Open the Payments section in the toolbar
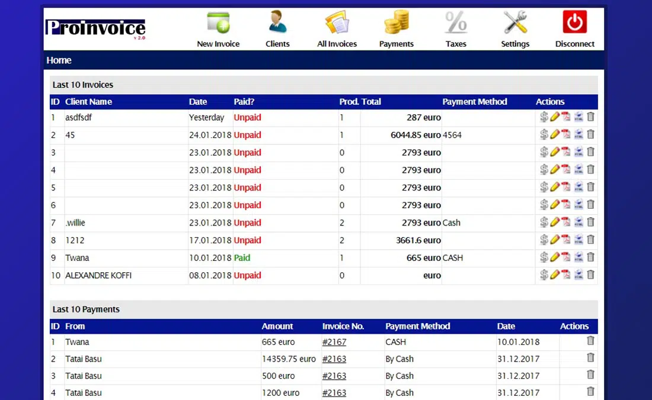 (x=396, y=29)
